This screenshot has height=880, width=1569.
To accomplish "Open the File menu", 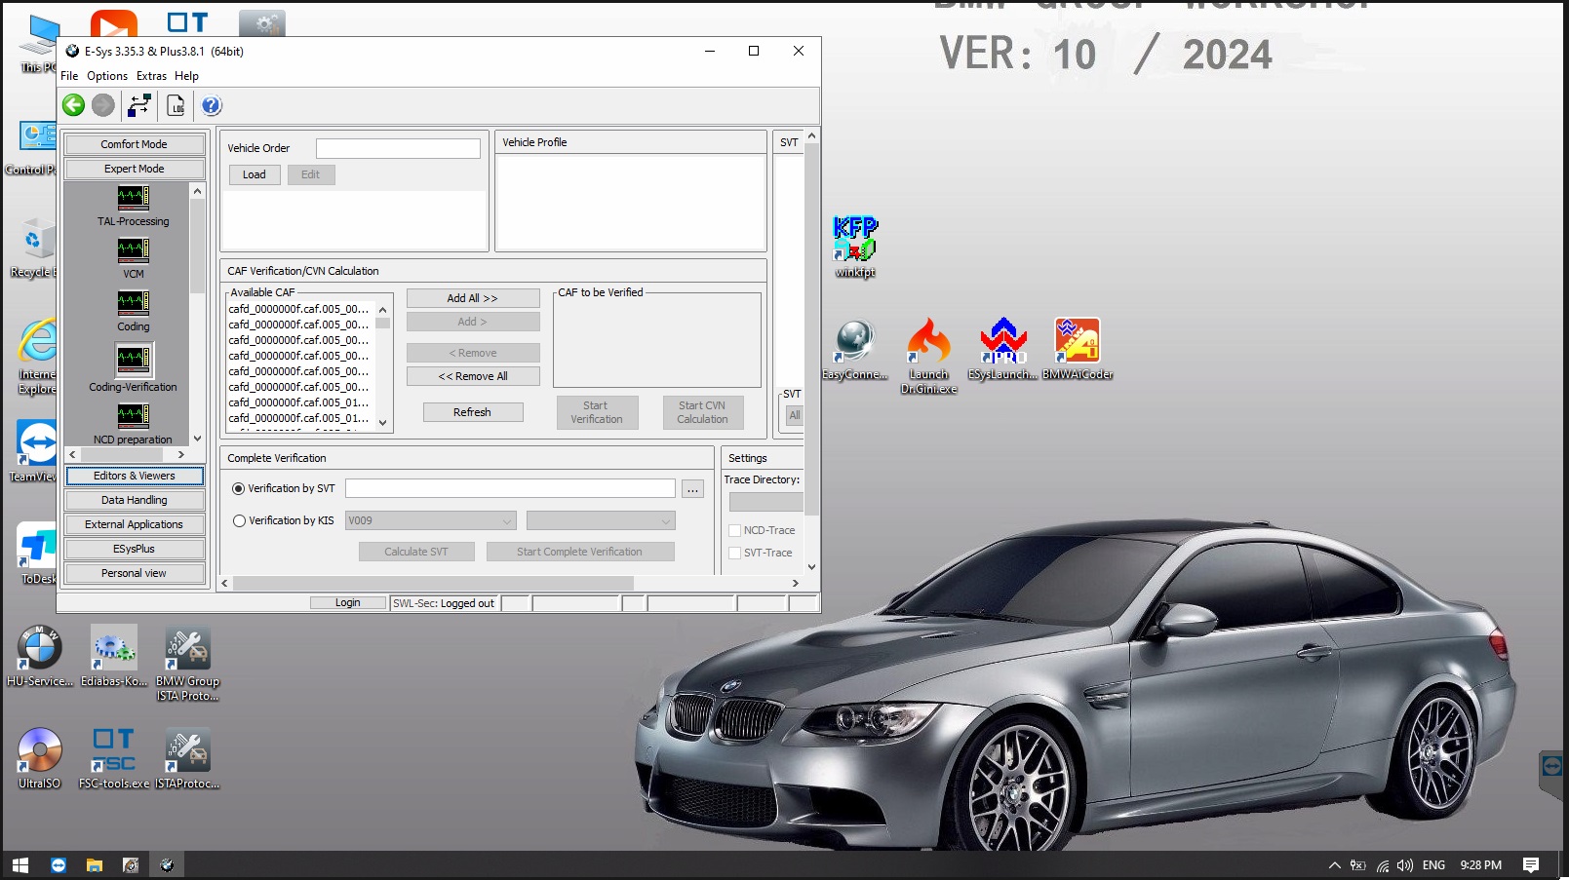I will pyautogui.click(x=69, y=75).
